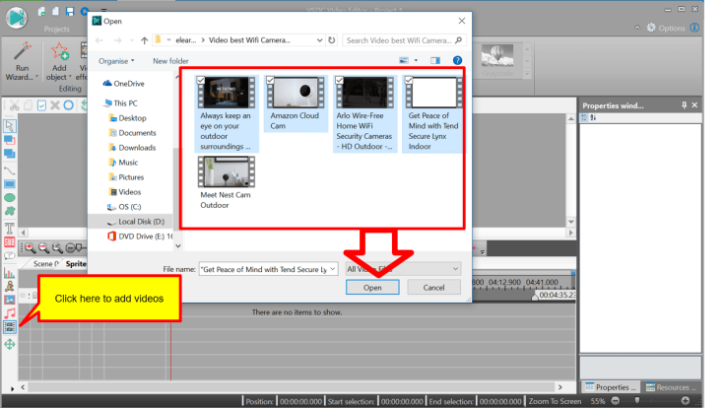This screenshot has height=408, width=725.
Task: Select the text tool in left toolbar
Action: coord(9,229)
